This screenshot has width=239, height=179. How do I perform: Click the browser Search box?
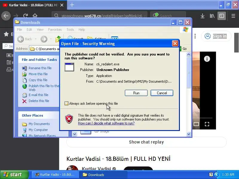168,16
